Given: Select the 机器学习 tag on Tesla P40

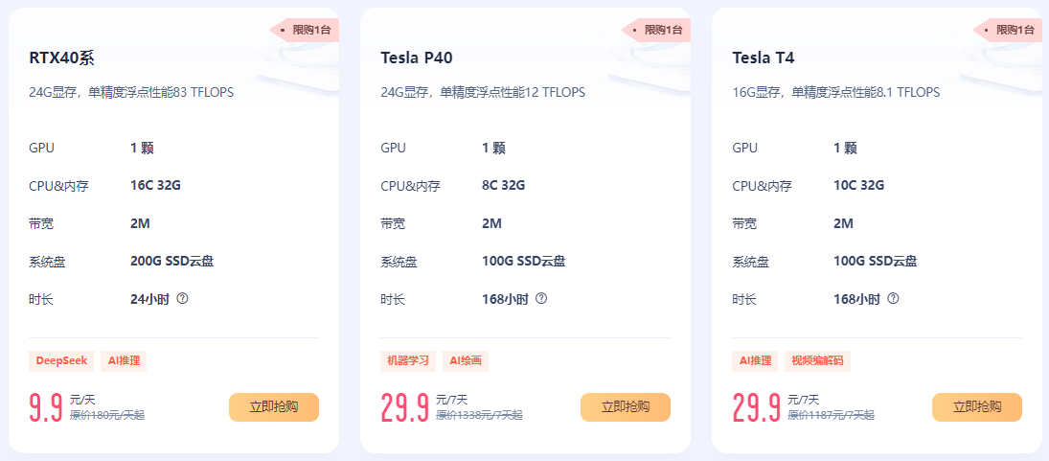Looking at the screenshot, I should [408, 361].
